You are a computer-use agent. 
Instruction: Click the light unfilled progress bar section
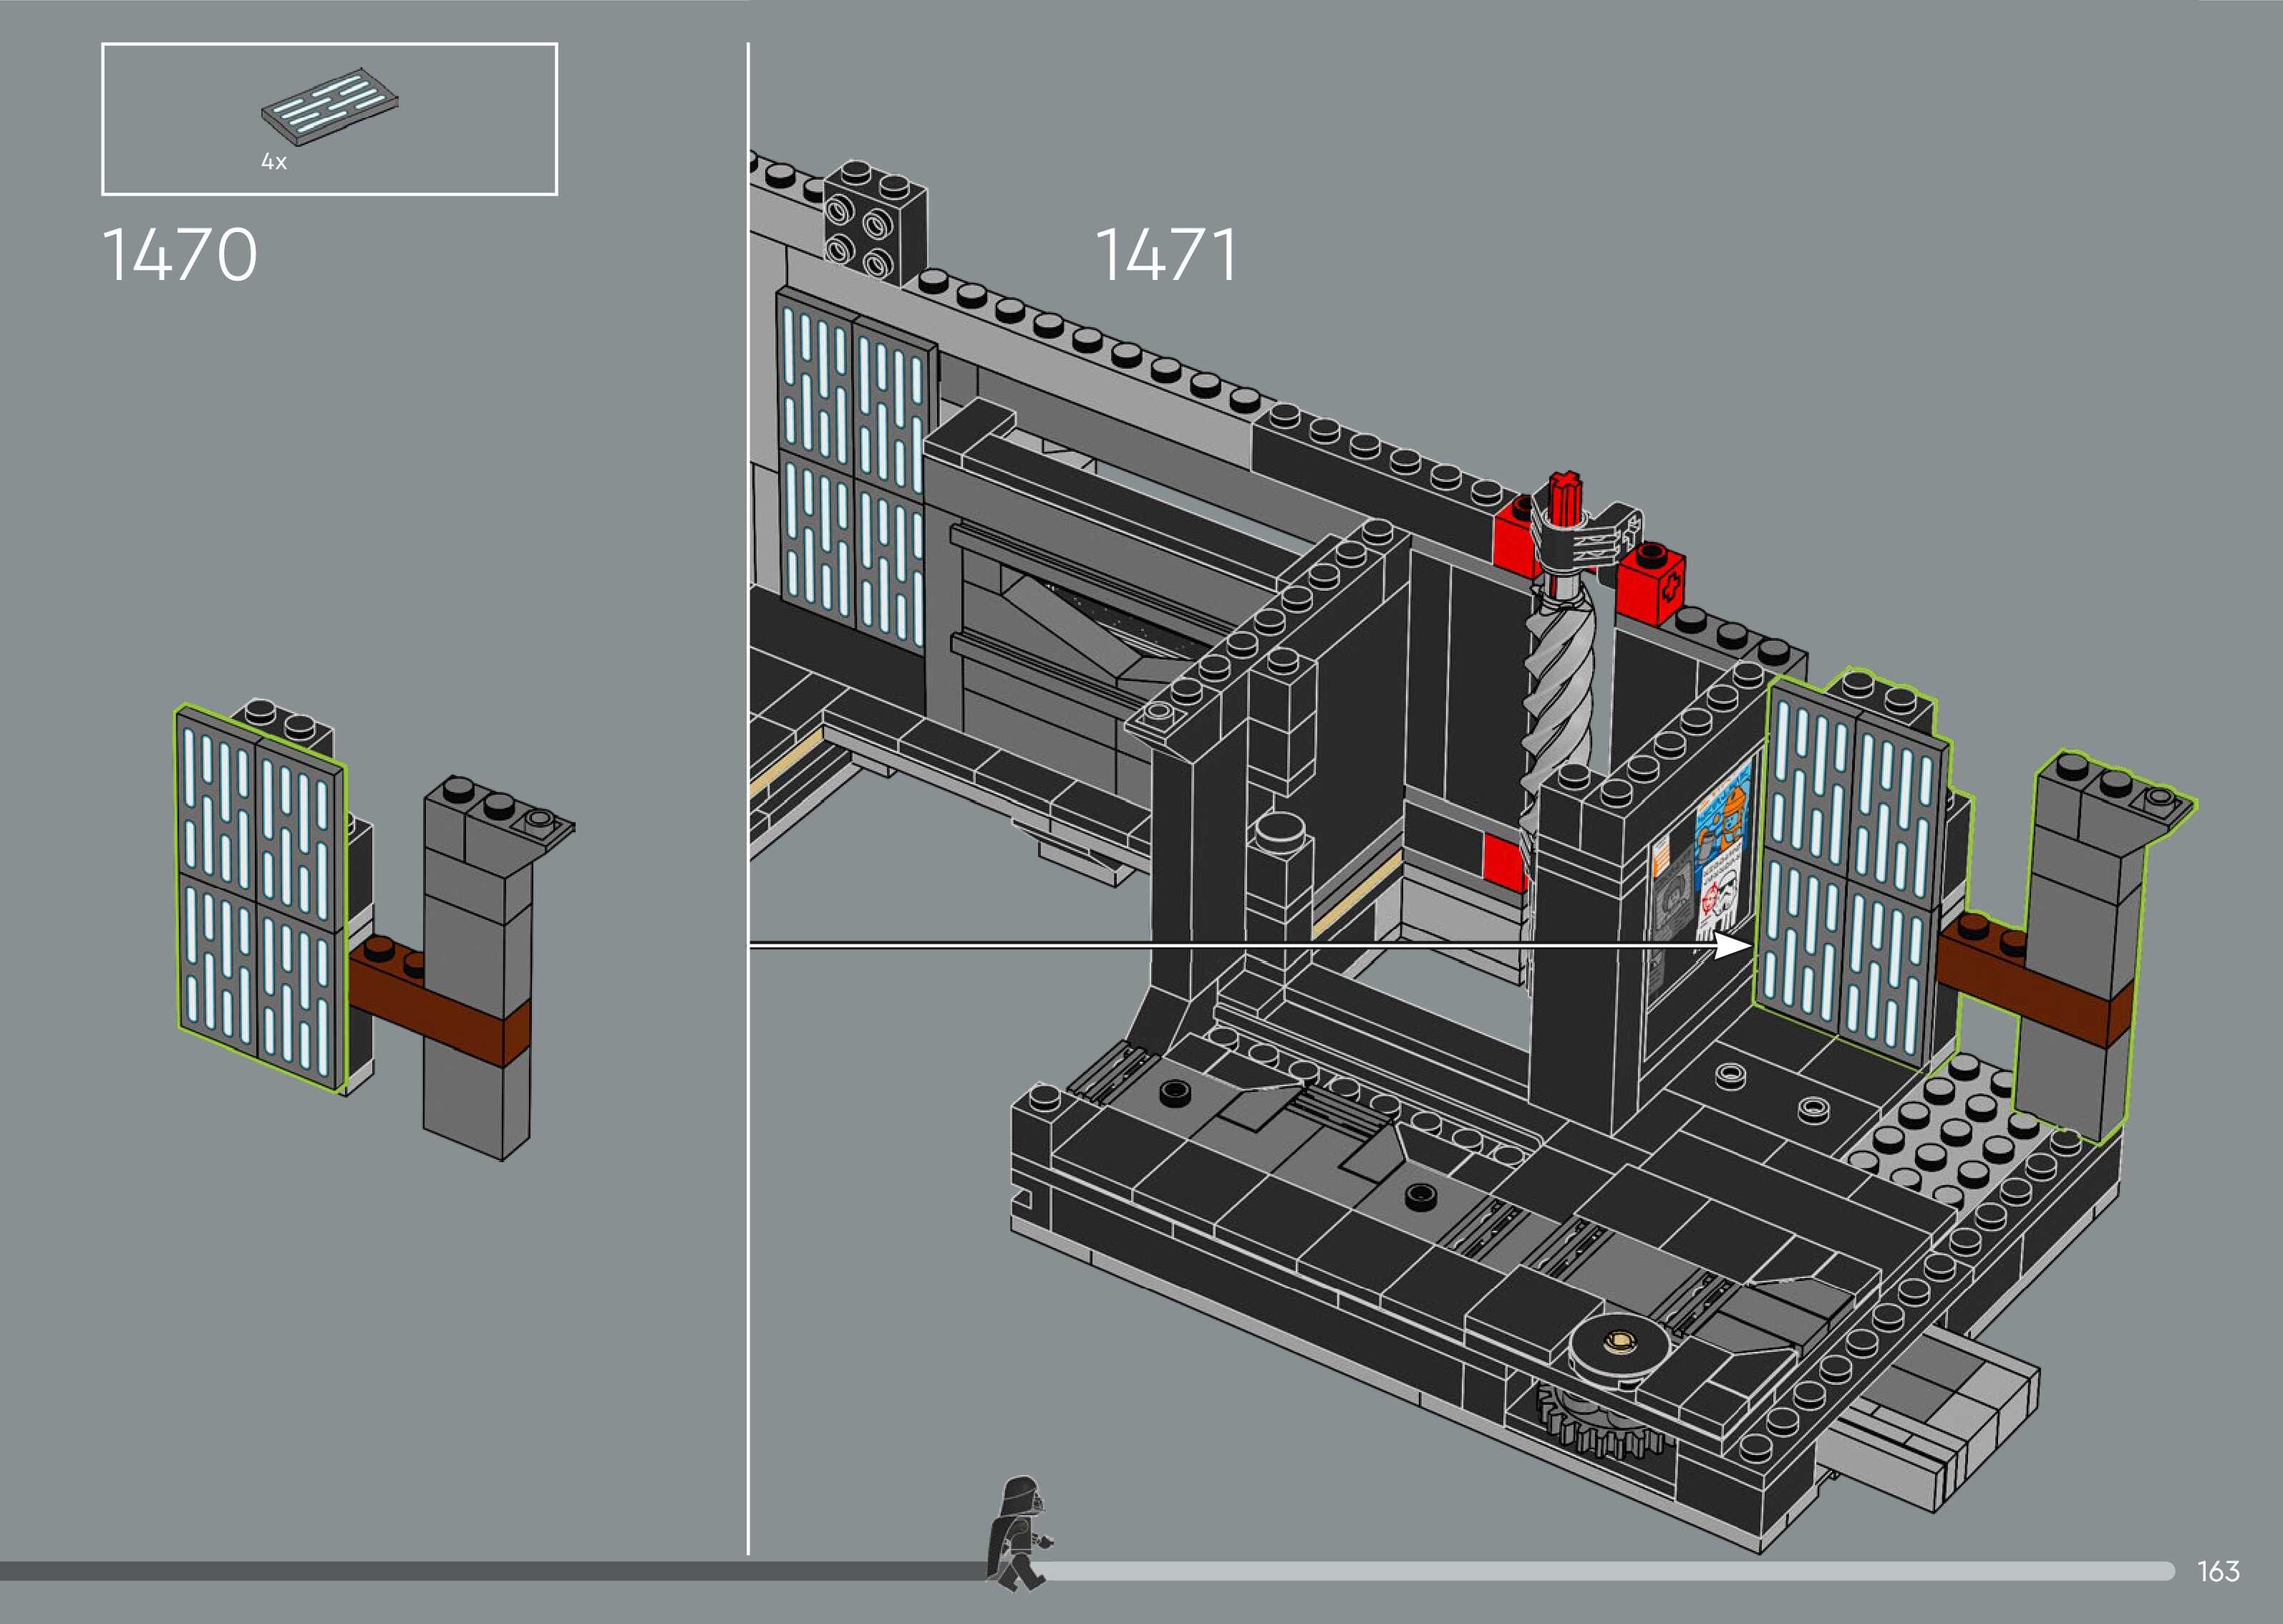point(1599,1571)
